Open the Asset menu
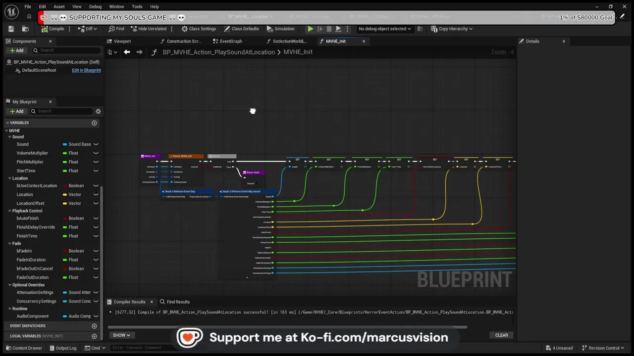 point(59,6)
